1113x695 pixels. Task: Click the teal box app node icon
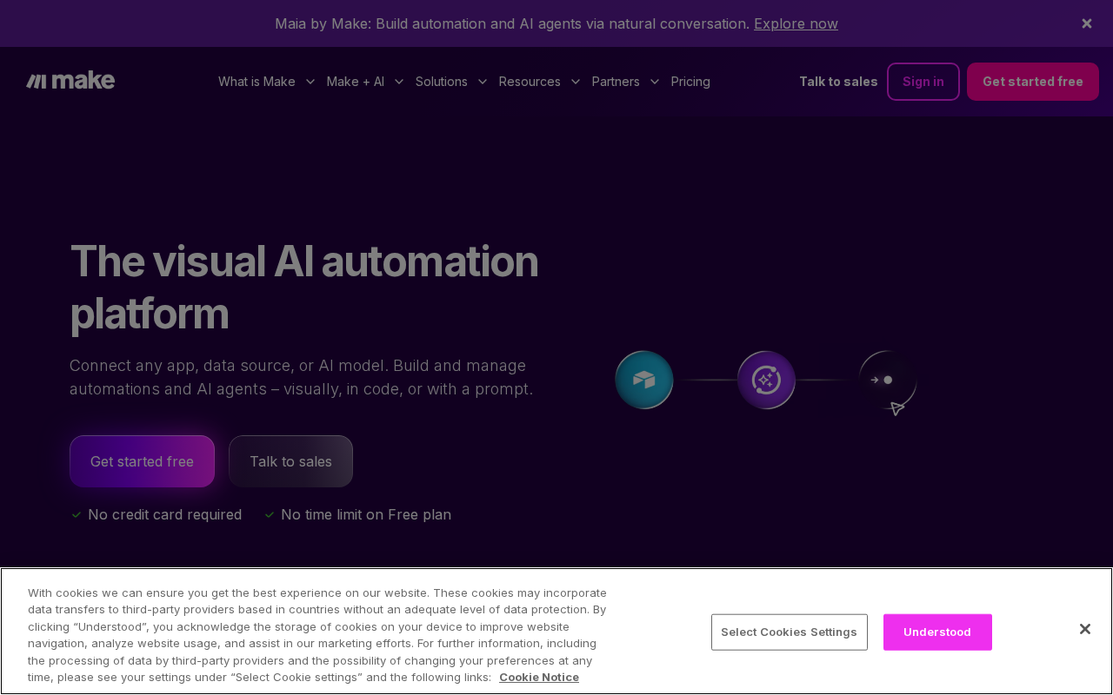coord(644,380)
